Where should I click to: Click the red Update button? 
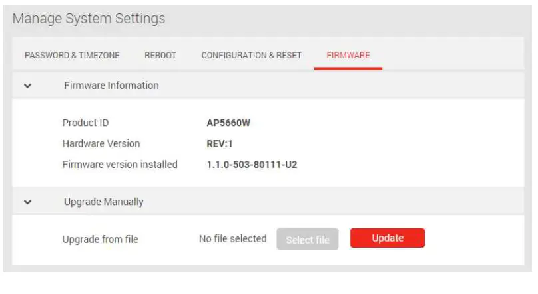[387, 238]
